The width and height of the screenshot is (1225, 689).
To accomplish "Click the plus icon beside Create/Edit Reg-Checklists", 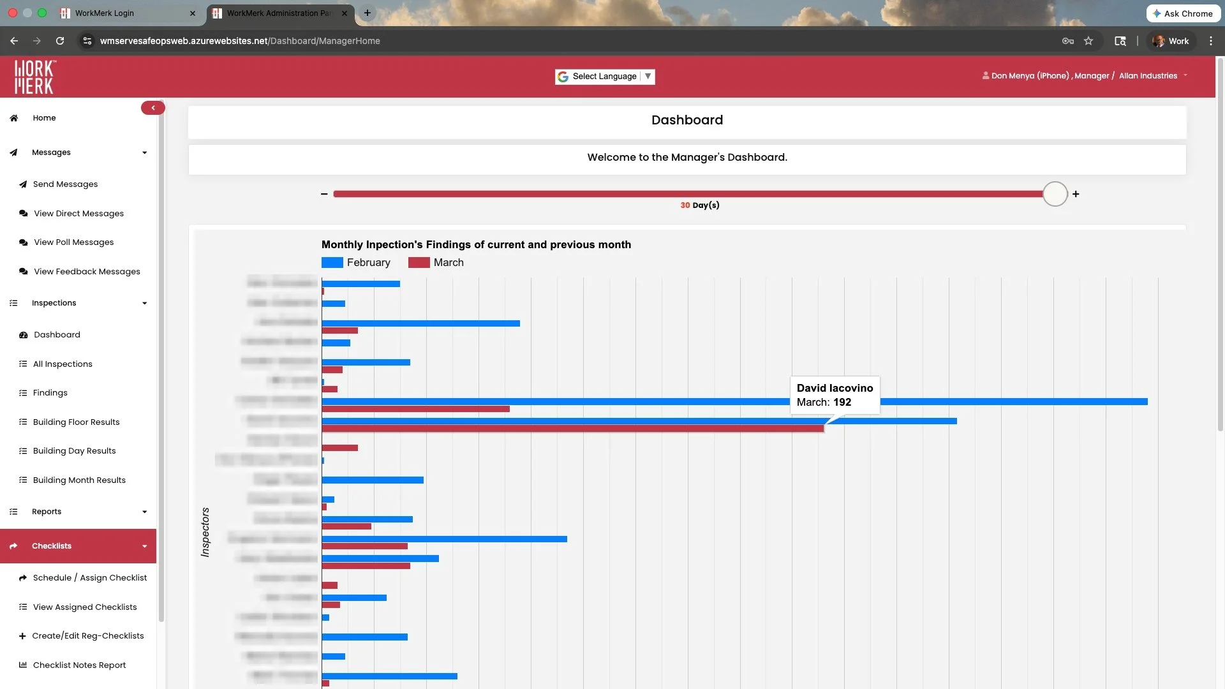I will [22, 636].
